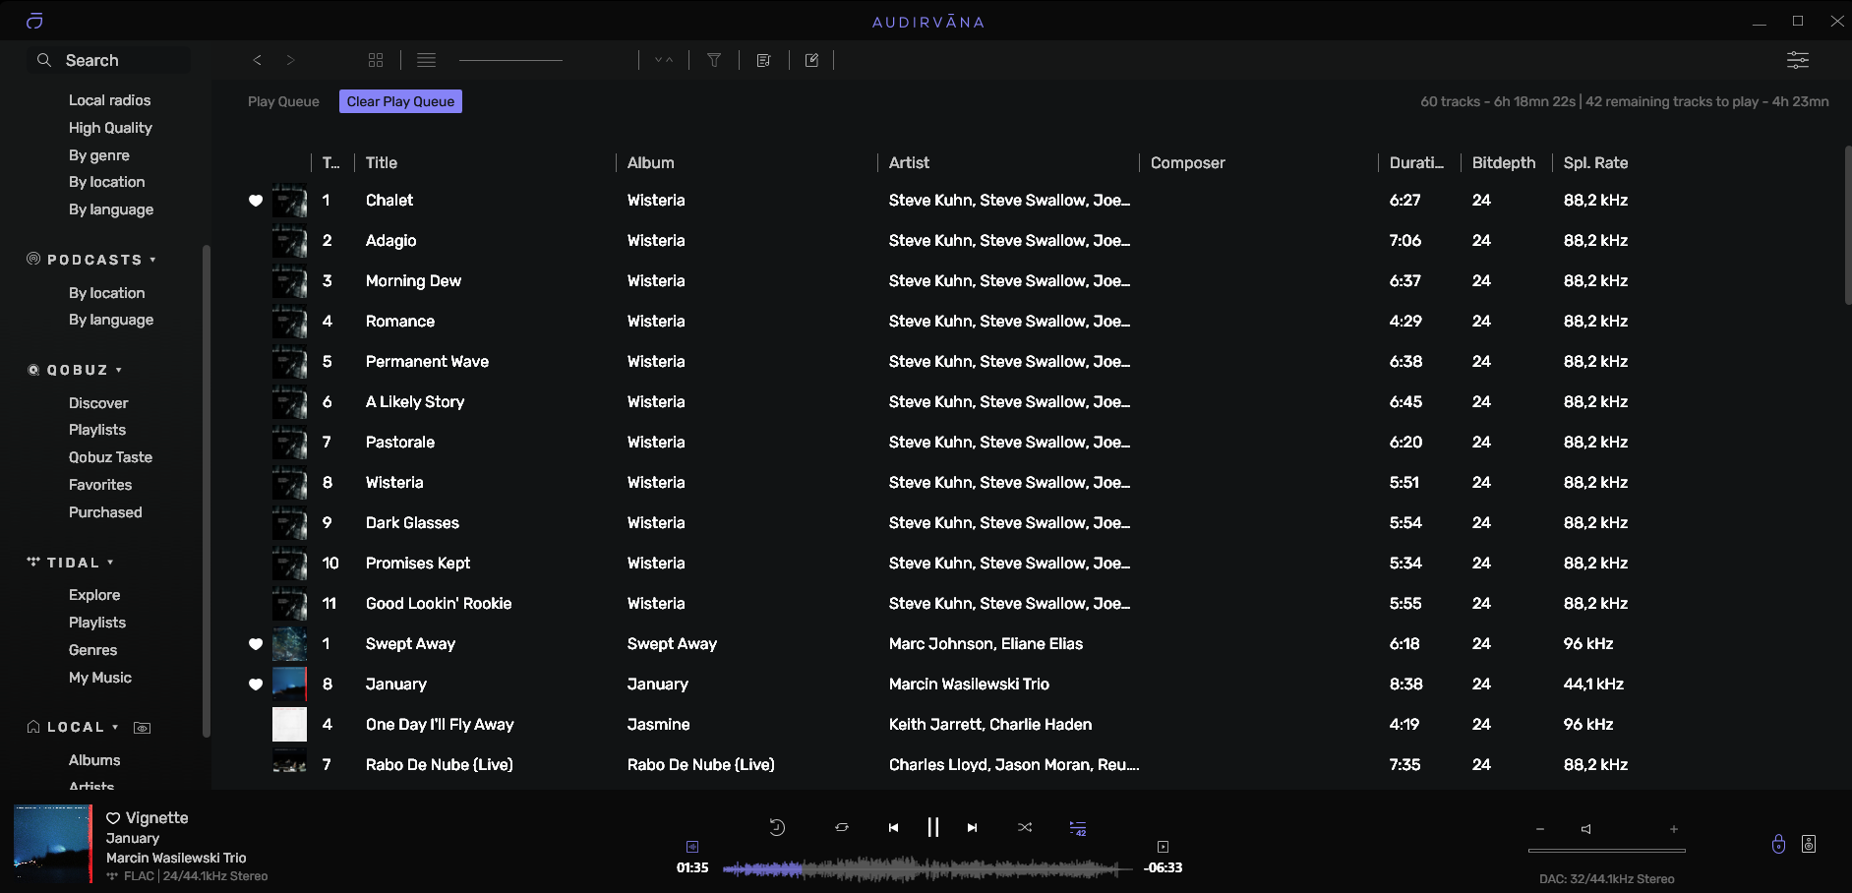Viewport: 1852px width, 893px height.
Task: Click the history replay clock icon
Action: pos(777,827)
